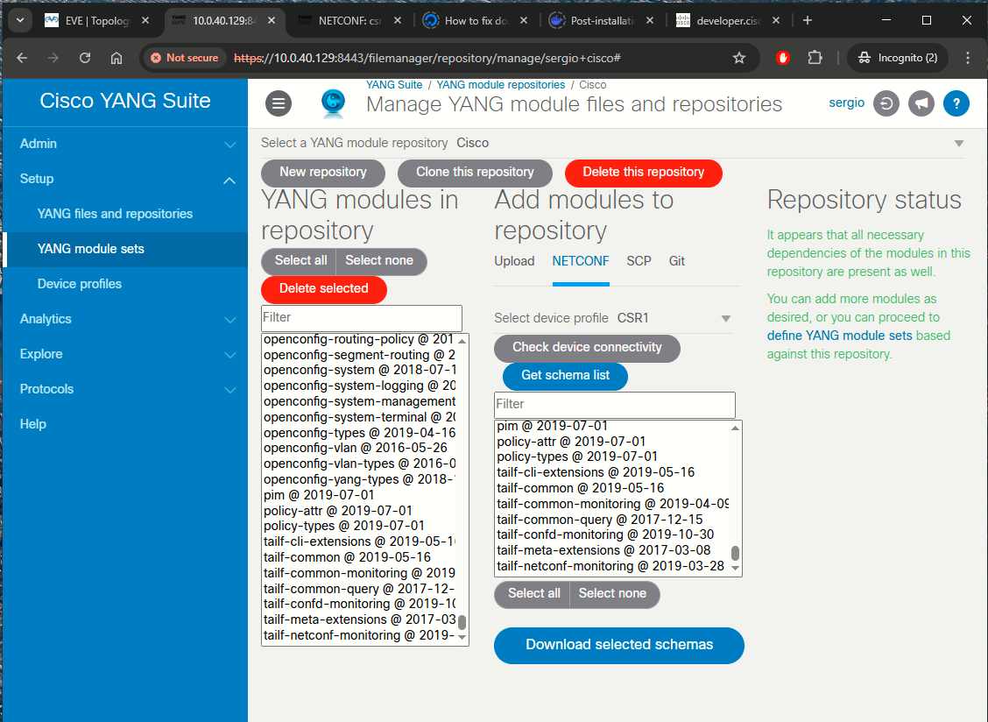Click the sergio username link
The height and width of the screenshot is (722, 988).
[846, 103]
